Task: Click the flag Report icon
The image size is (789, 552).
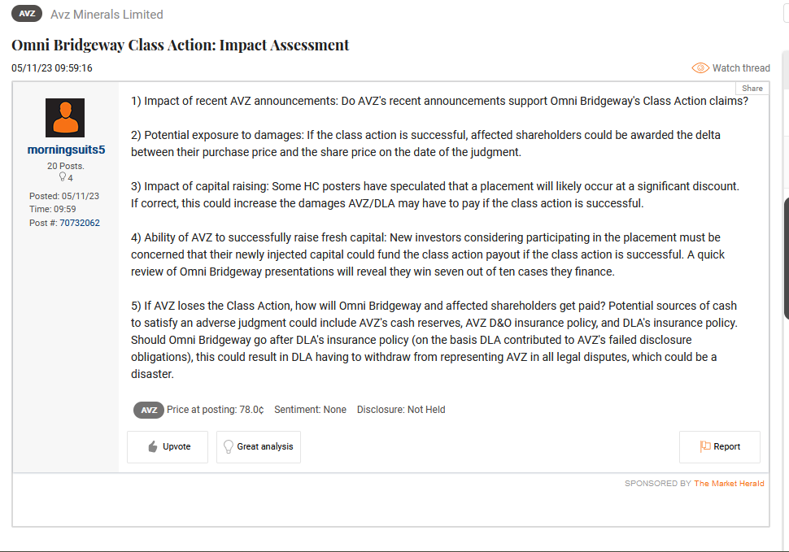Action: pyautogui.click(x=705, y=446)
